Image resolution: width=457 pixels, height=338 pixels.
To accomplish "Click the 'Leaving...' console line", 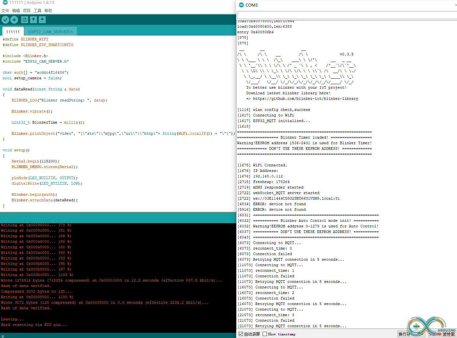I will pyautogui.click(x=12, y=319).
